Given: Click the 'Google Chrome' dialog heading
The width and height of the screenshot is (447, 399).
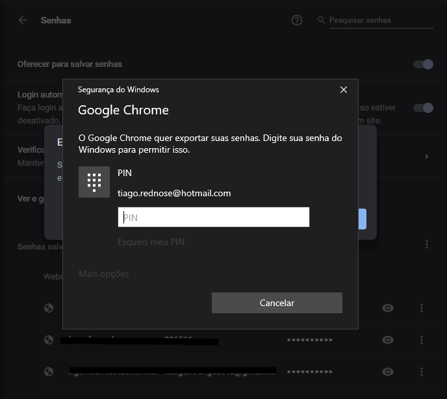Looking at the screenshot, I should point(123,110).
